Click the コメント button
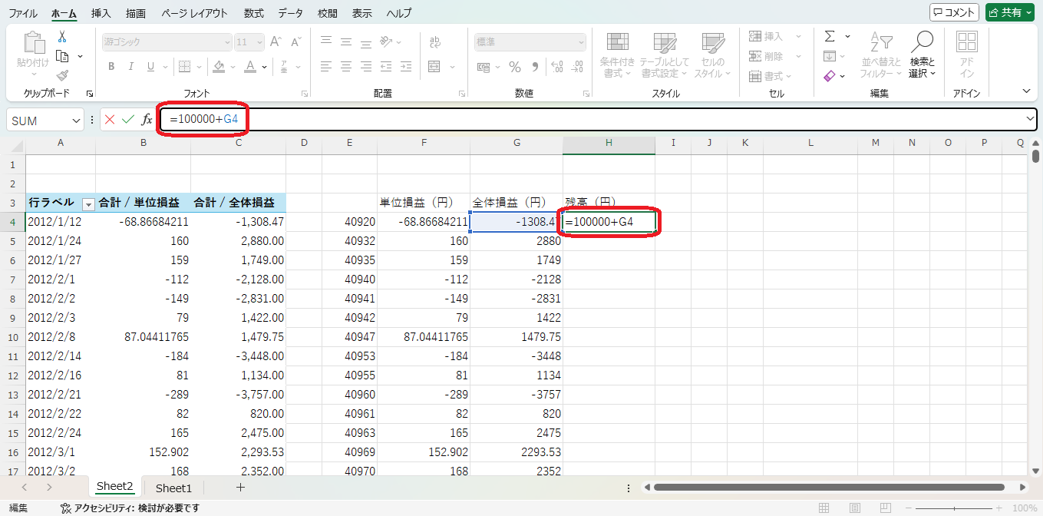 coord(954,12)
